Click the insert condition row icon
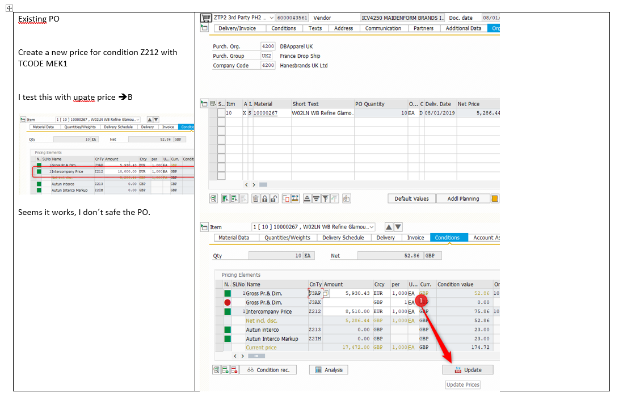The height and width of the screenshot is (401, 623). click(225, 370)
